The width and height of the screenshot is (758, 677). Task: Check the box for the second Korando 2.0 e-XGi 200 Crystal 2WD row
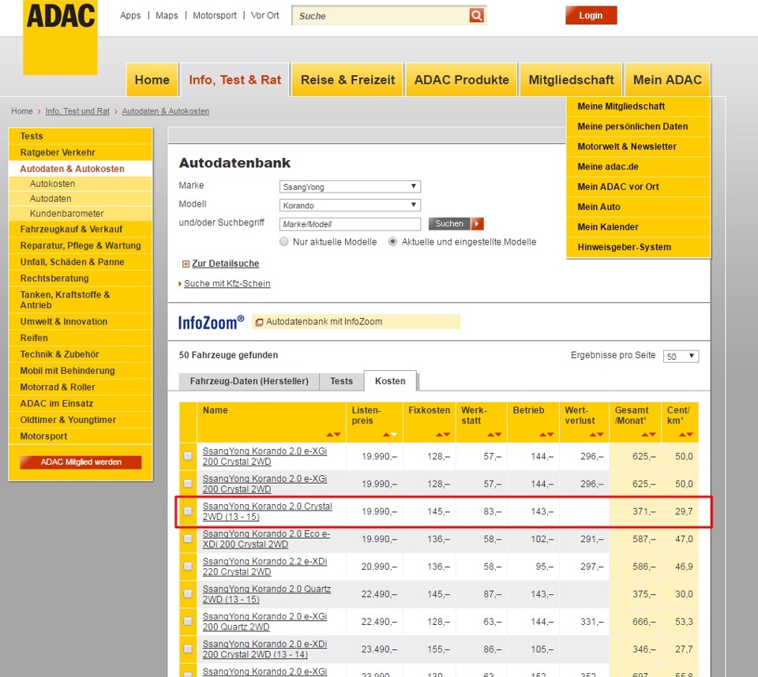(188, 483)
